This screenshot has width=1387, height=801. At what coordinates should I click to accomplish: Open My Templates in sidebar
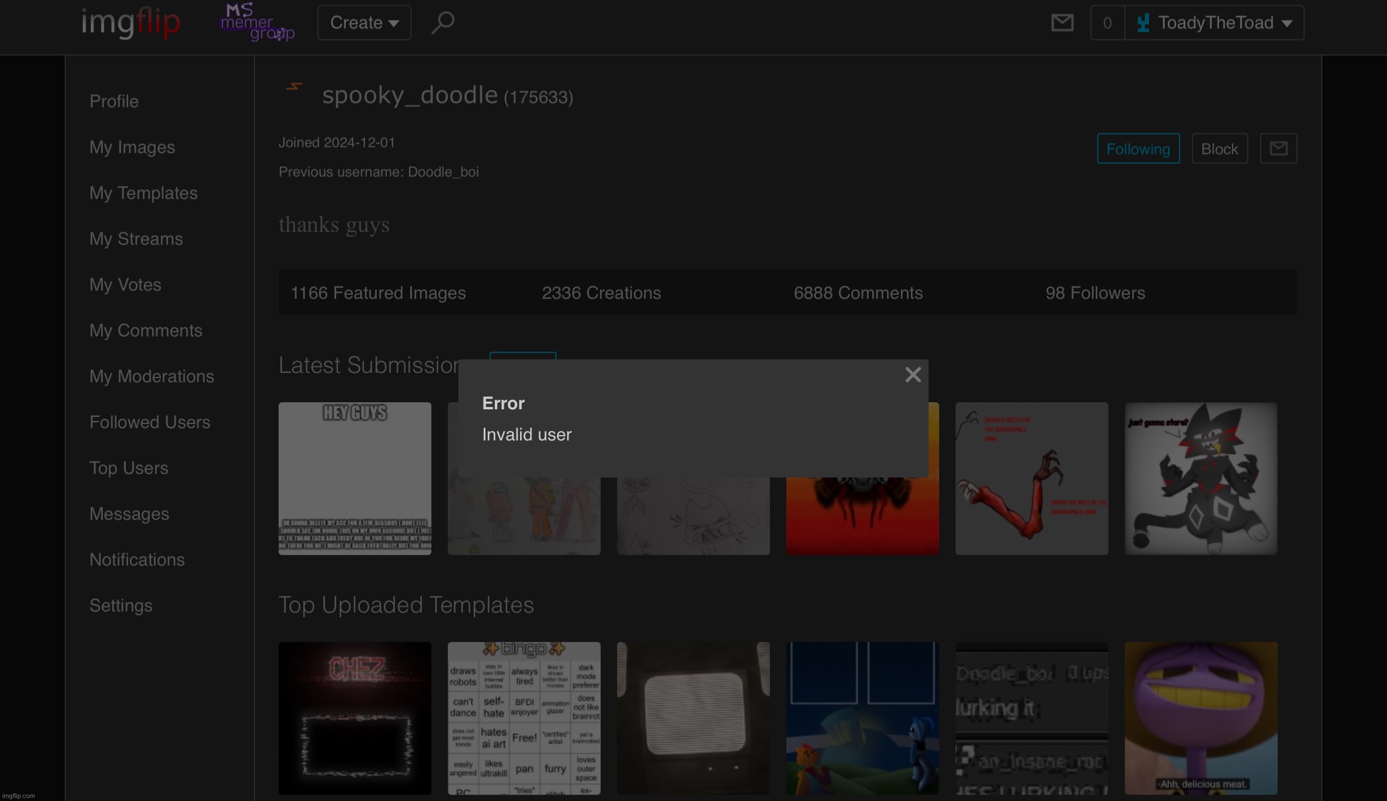pos(143,193)
